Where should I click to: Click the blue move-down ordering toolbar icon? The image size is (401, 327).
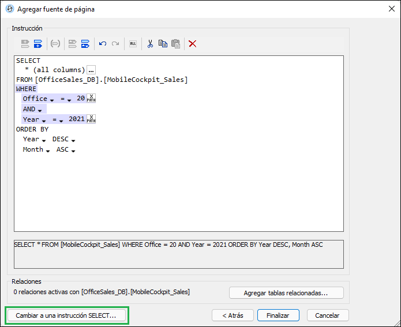[85, 43]
